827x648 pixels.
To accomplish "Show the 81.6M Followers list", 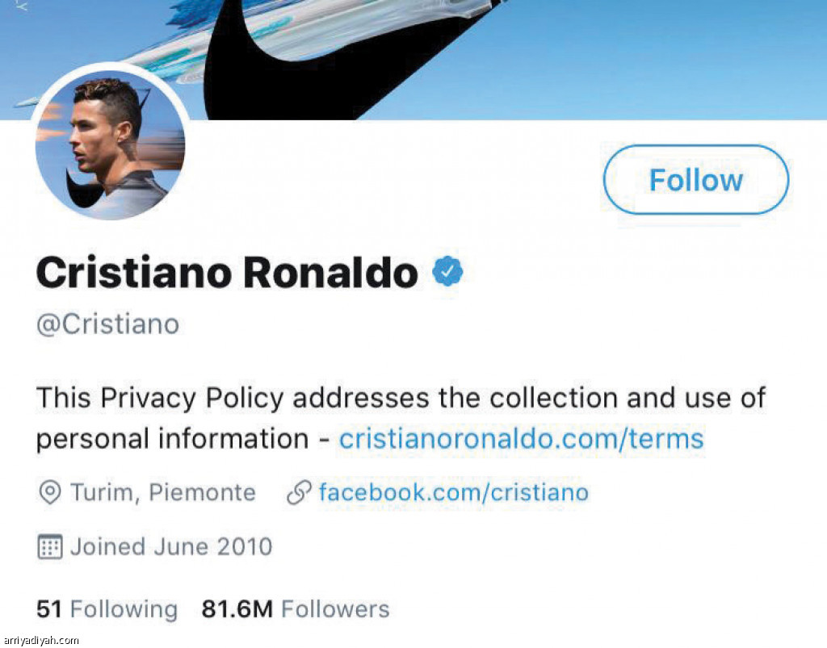I will [x=295, y=608].
